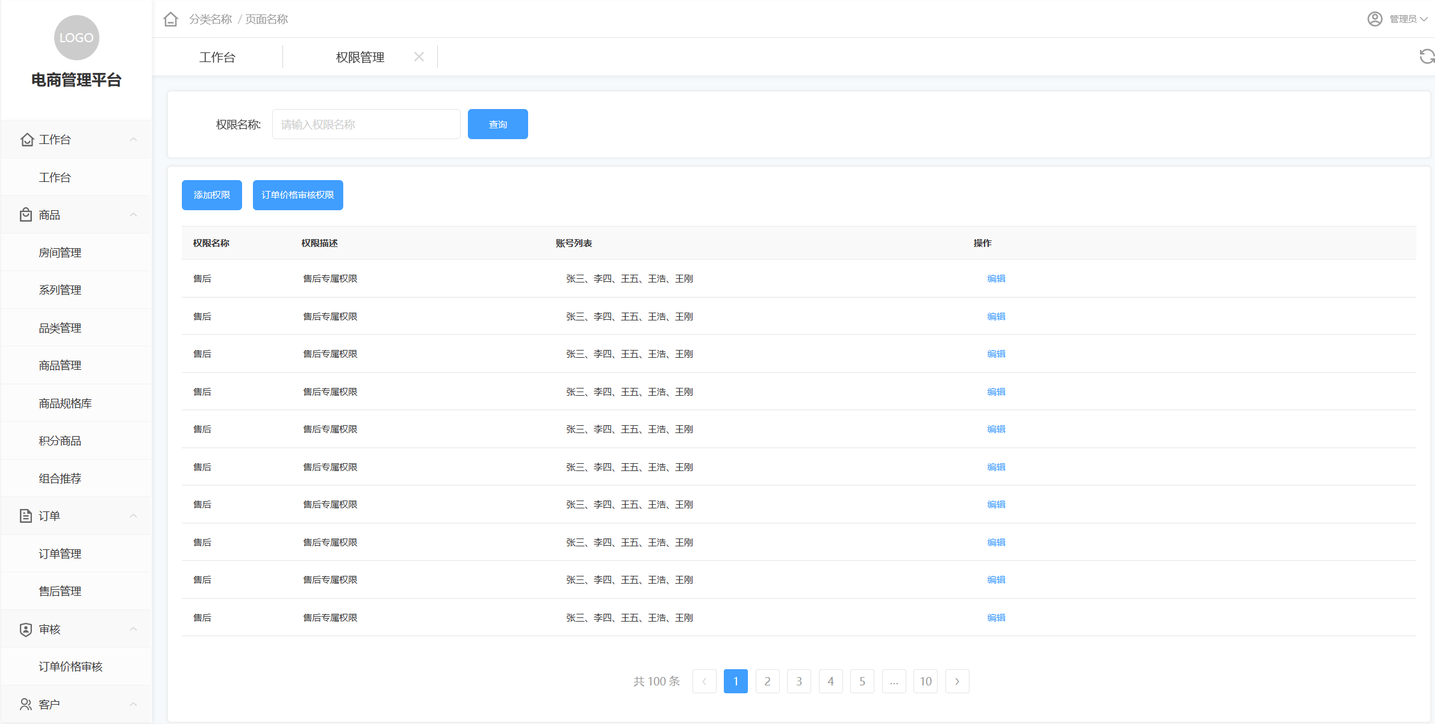Viewport: 1435px width, 724px height.
Task: Click the previous page arrow
Action: [x=705, y=681]
